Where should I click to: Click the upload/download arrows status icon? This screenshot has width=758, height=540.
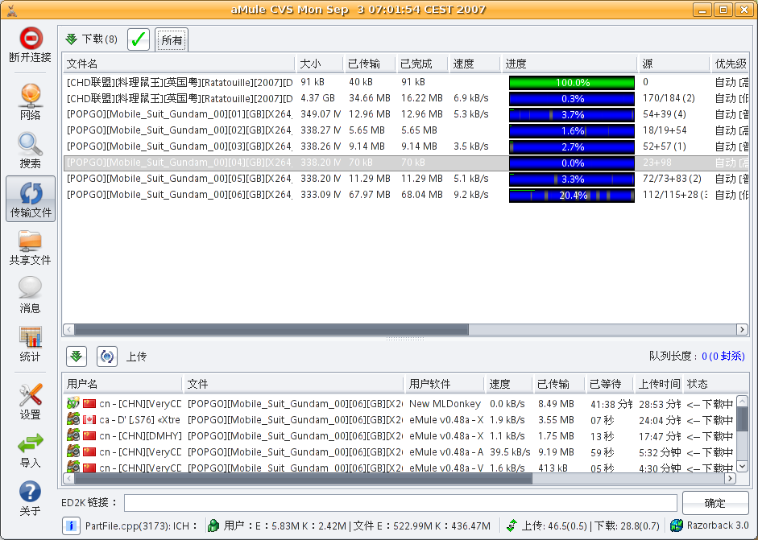512,526
